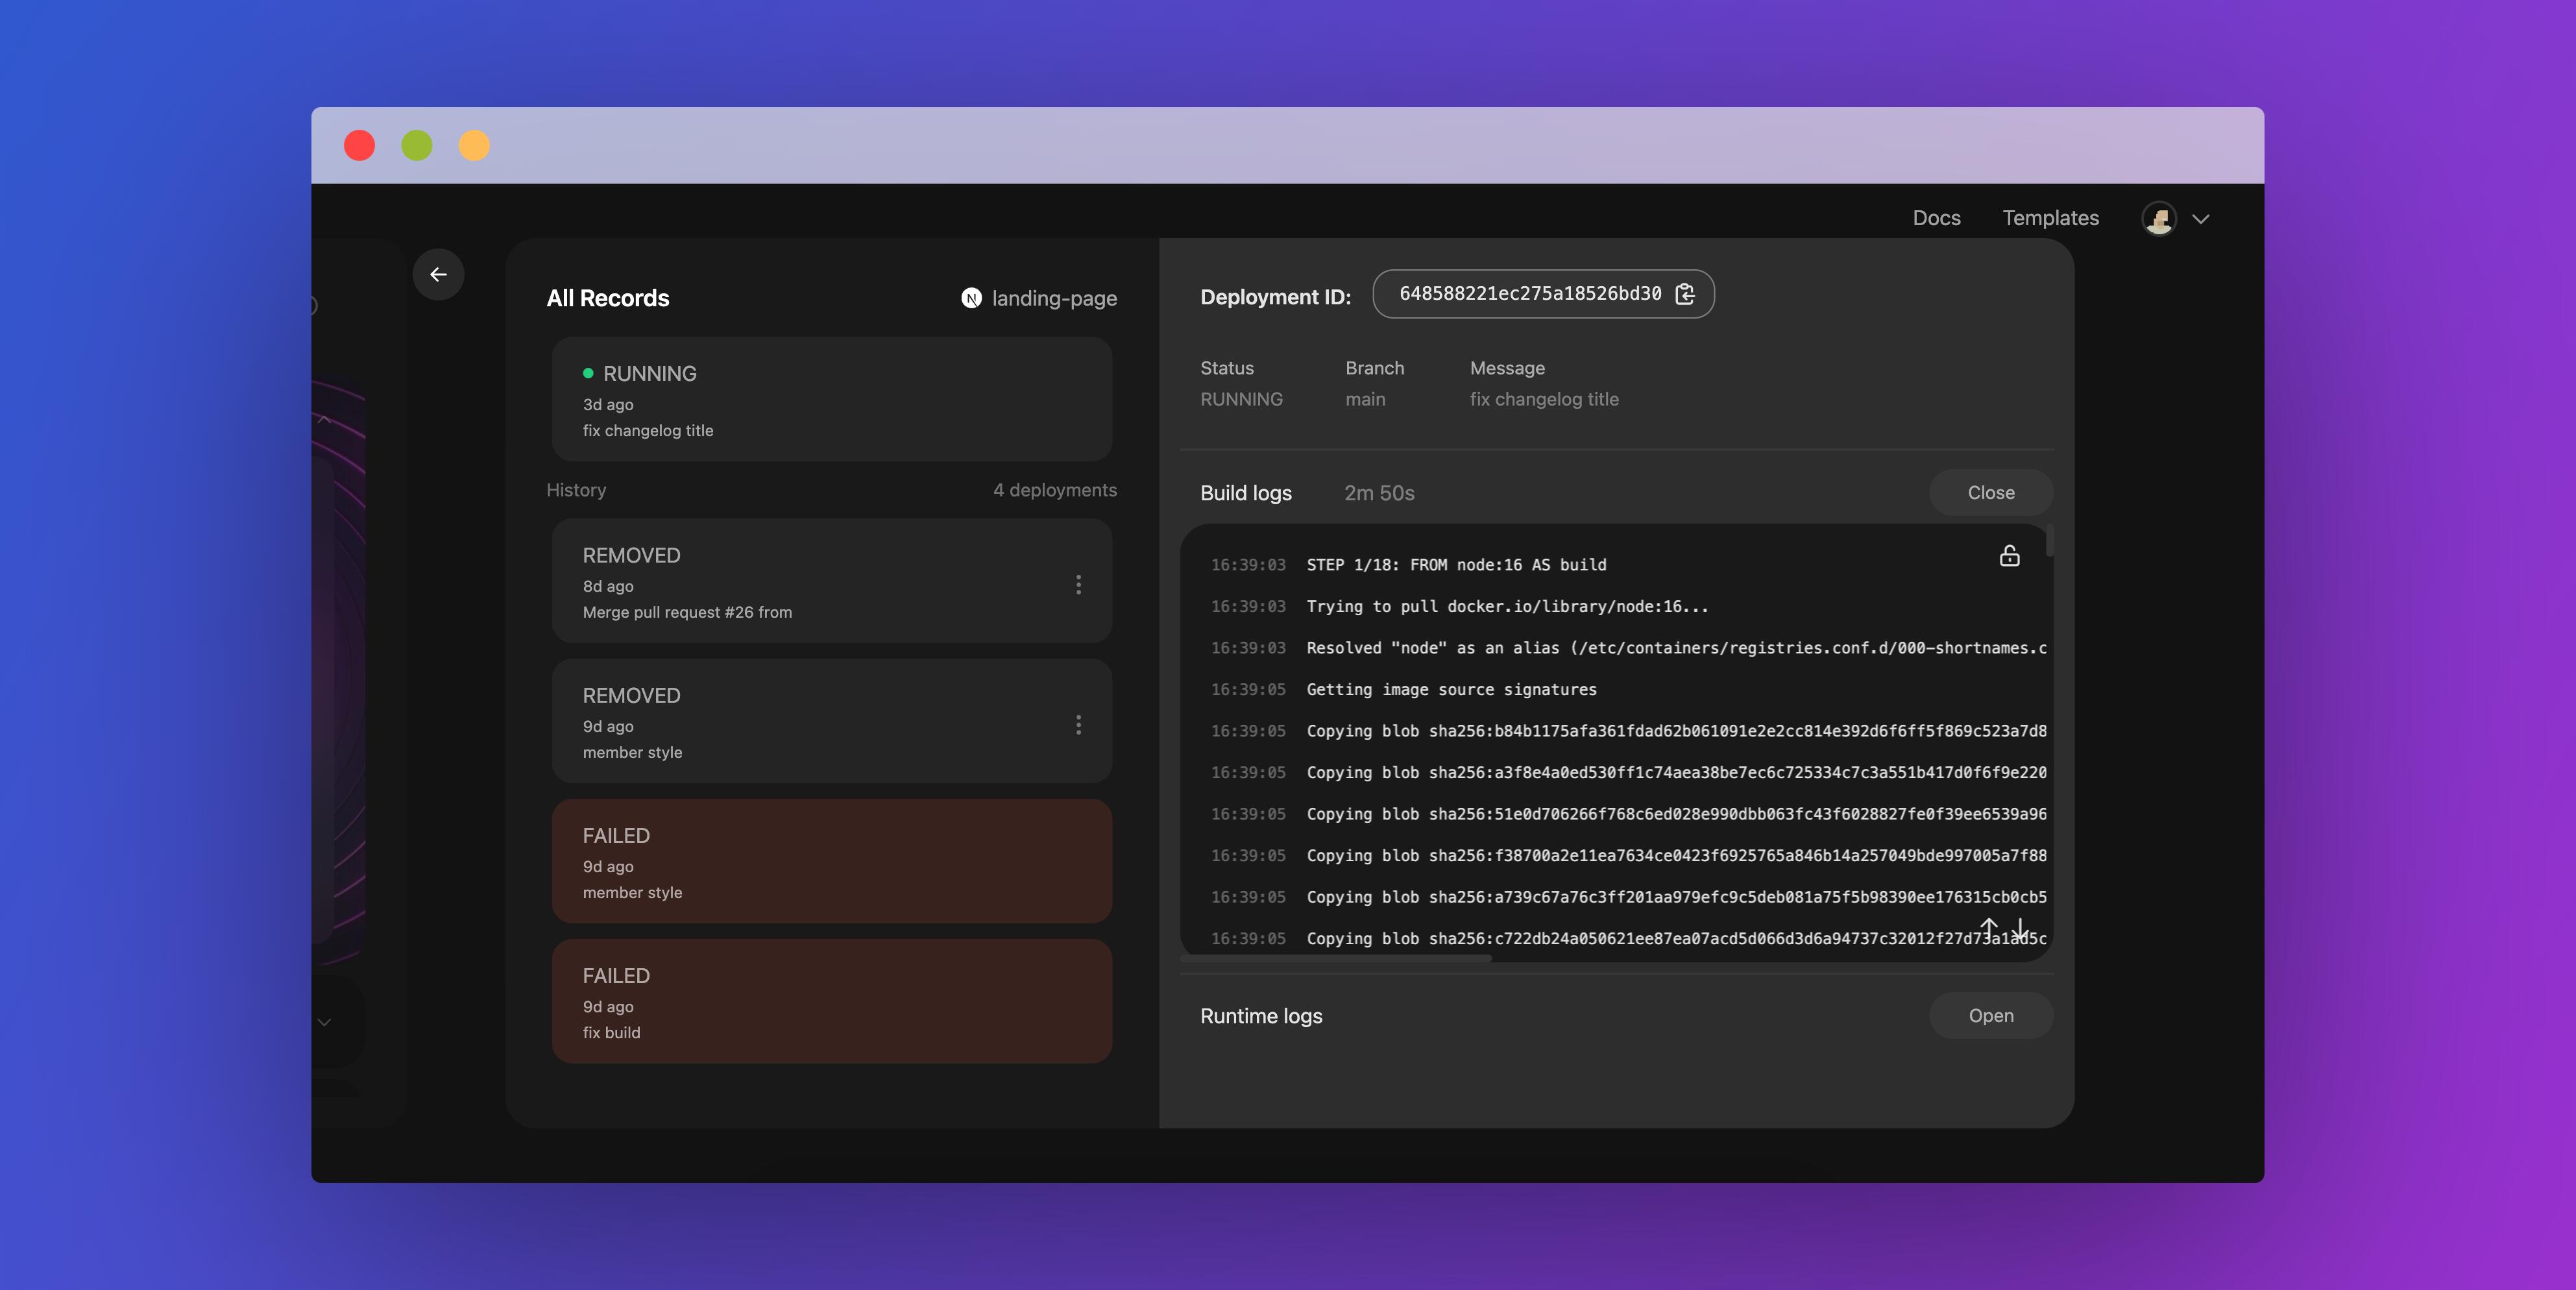Open the runtime logs

[x=1990, y=1016]
